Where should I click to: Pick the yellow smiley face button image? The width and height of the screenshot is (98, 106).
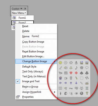click(x=60, y=63)
